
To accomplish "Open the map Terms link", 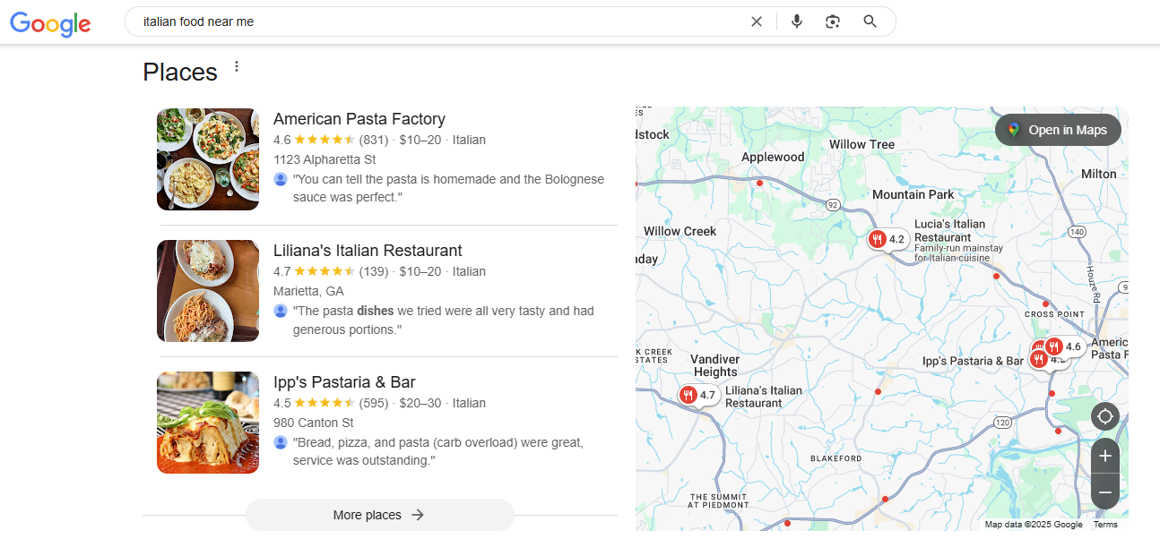I will (x=1105, y=525).
